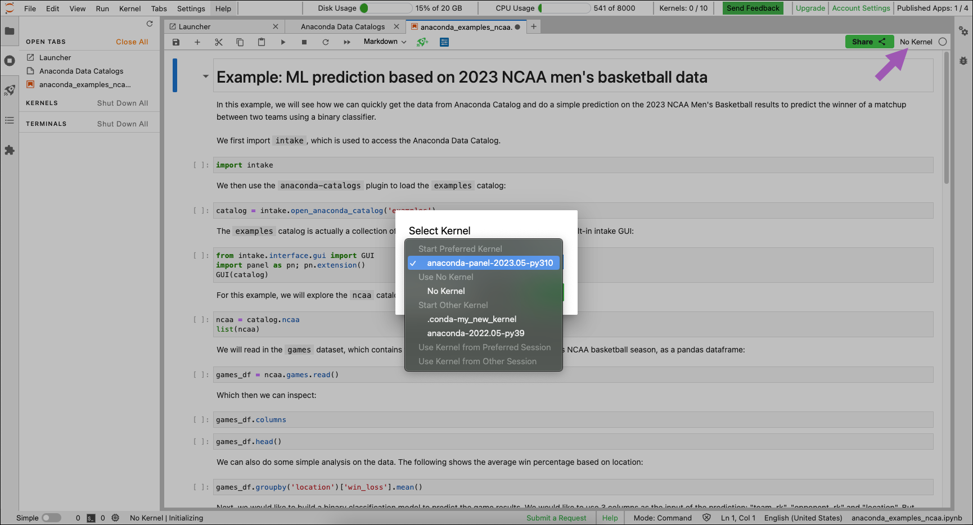This screenshot has height=525, width=973.
Task: Click the No Kernel label top right
Action: (x=916, y=42)
